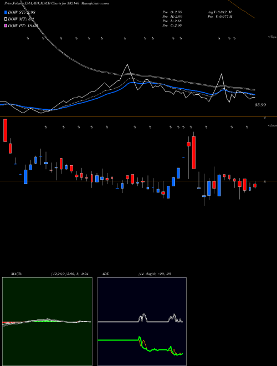Click the MACD: panel title

[x=17, y=274]
